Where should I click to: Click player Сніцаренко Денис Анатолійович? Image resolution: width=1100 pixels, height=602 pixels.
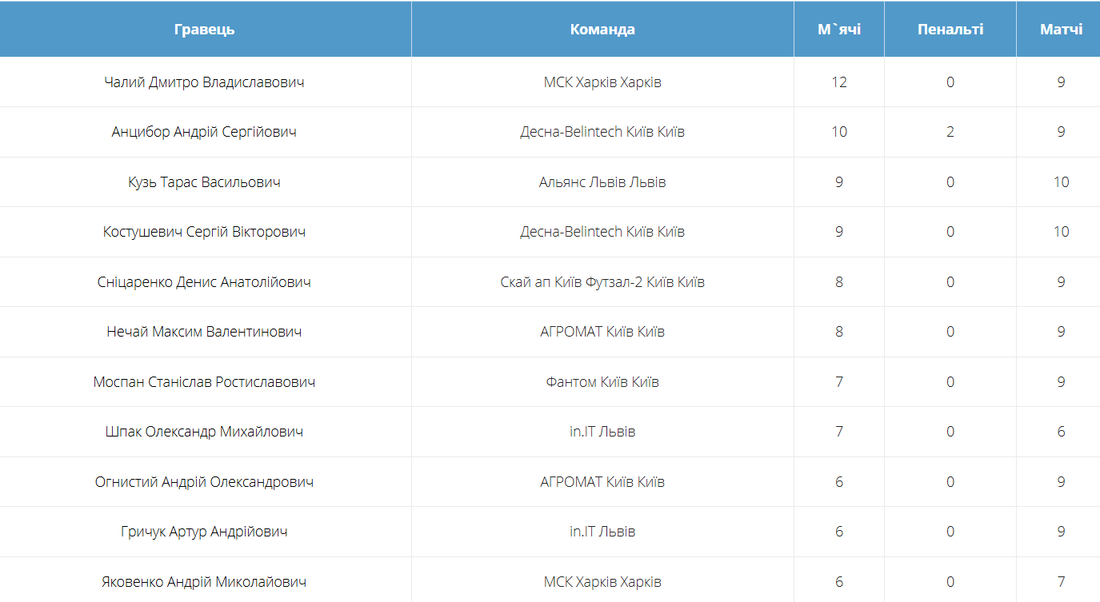pos(205,282)
